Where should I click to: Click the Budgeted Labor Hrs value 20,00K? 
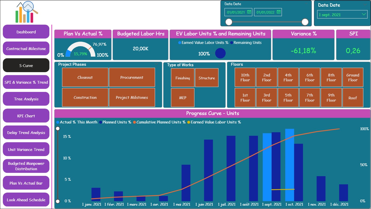141,49
